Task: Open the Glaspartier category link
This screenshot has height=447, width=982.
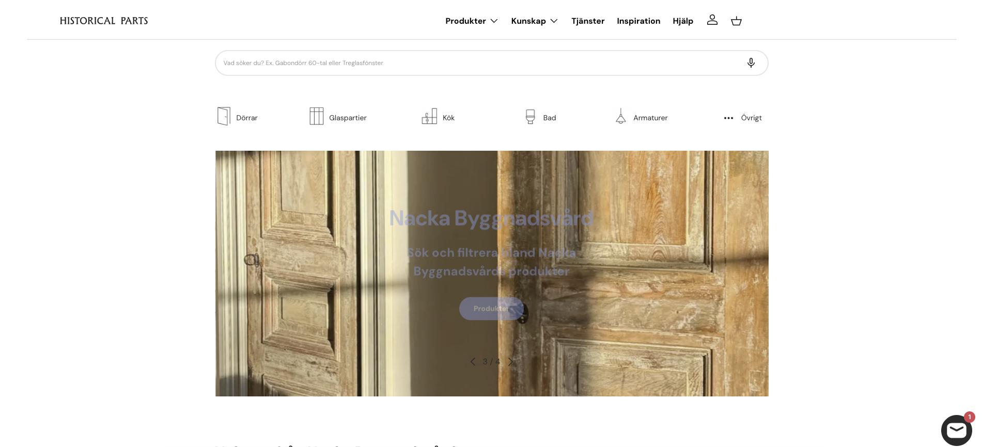Action: click(348, 118)
